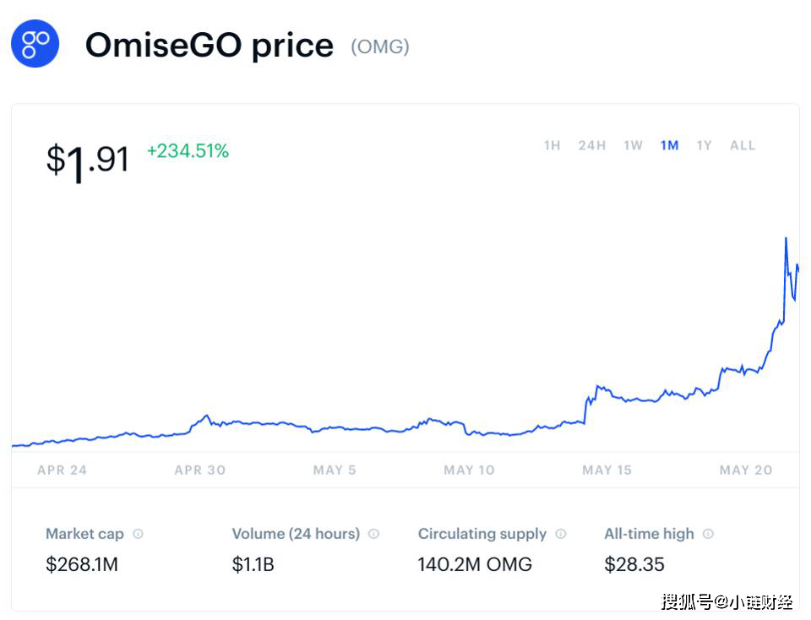Click the Market cap info icon
The height and width of the screenshot is (620, 811).
click(139, 534)
